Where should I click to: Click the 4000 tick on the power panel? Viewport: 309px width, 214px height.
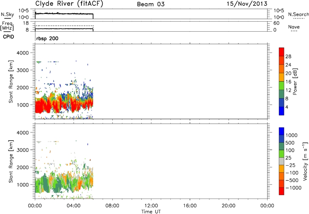(23, 53)
